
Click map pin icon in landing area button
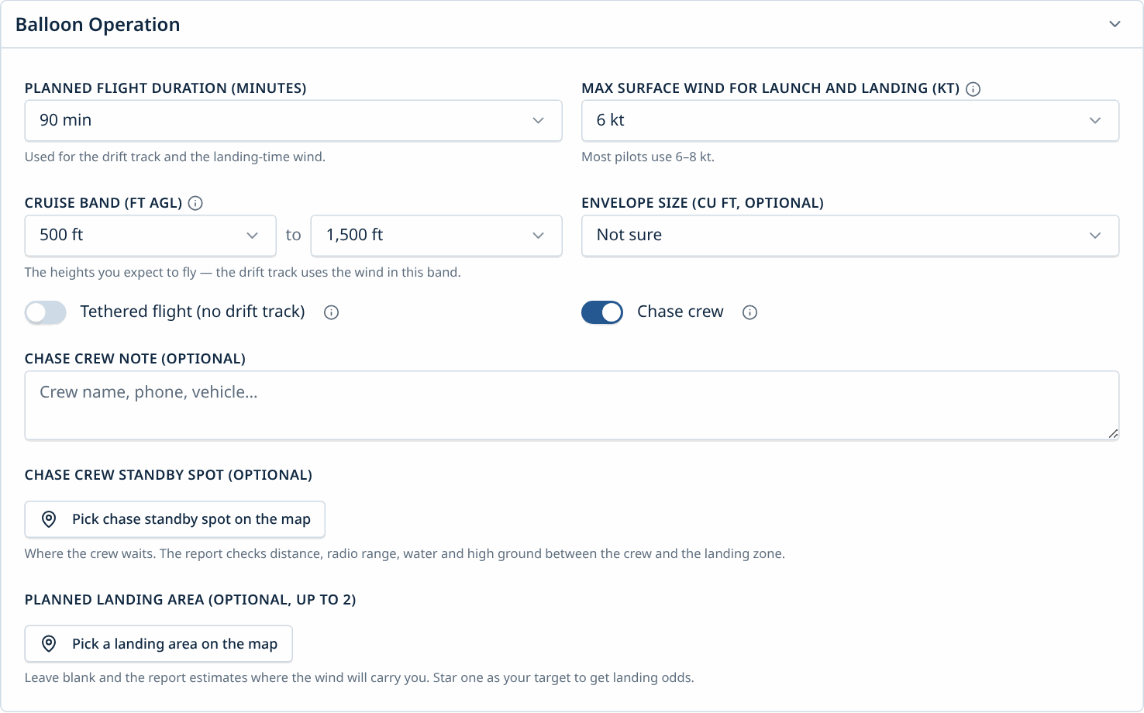point(49,644)
